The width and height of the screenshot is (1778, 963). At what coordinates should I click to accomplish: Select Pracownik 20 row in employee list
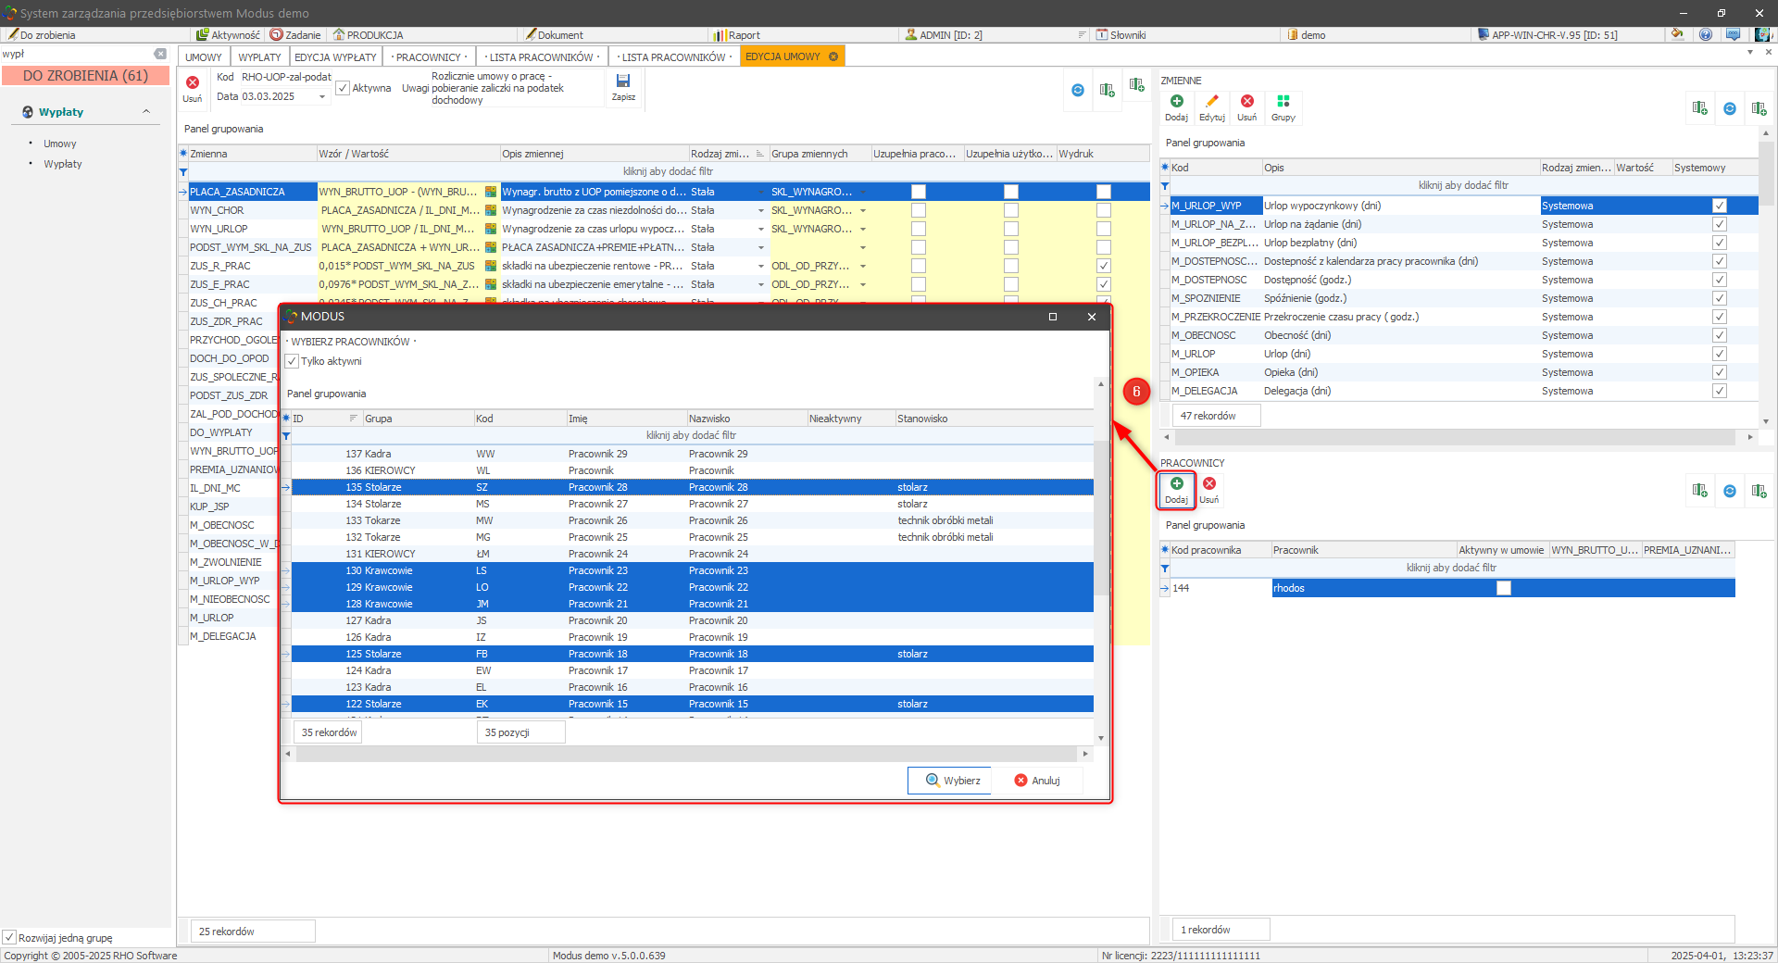click(597, 621)
